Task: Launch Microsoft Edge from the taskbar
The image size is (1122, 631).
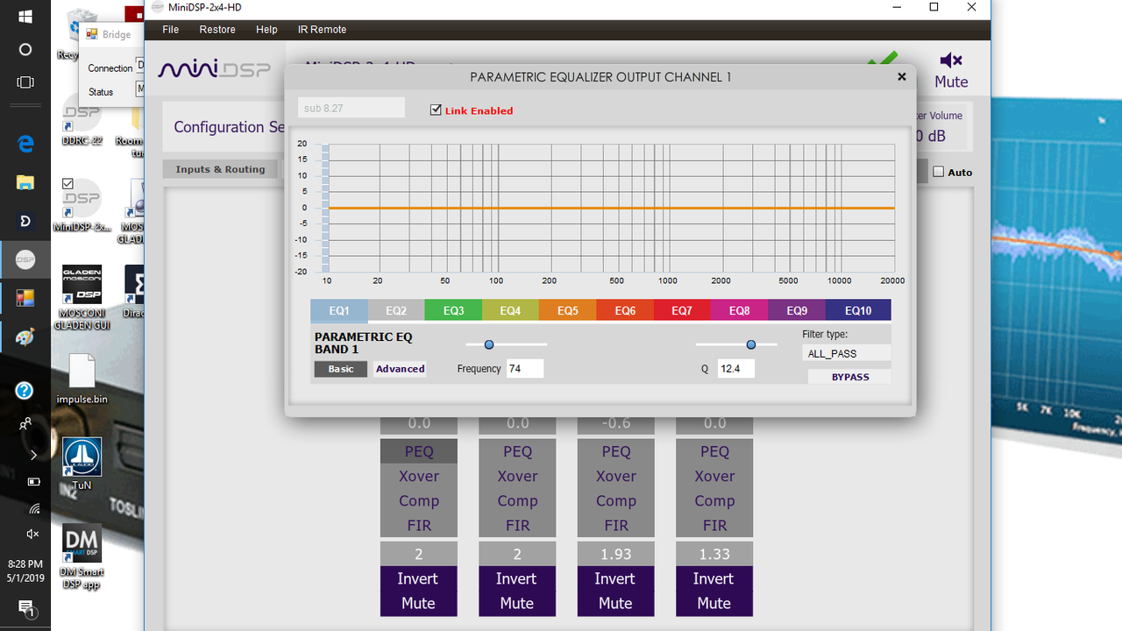Action: coord(25,145)
